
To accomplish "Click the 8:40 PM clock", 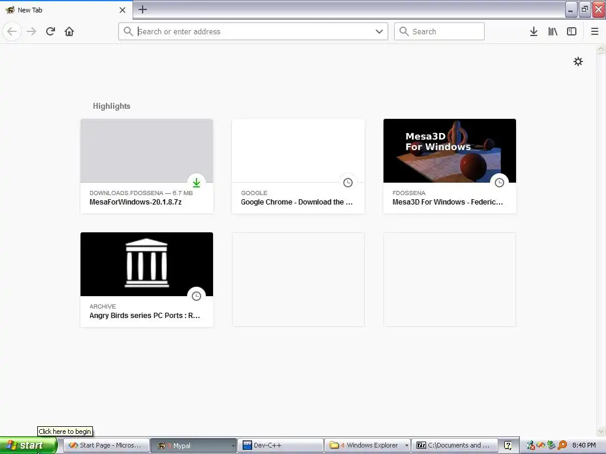I will pyautogui.click(x=584, y=445).
